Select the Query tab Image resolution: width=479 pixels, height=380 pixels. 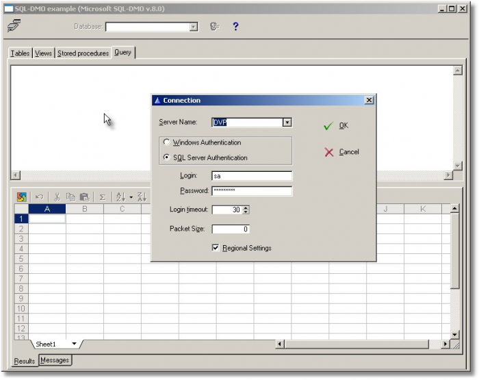pos(122,52)
